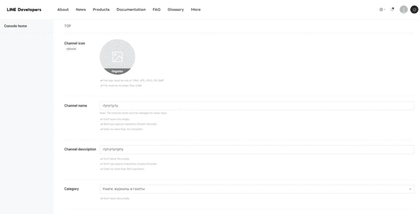Viewport: 419px width, 214px height.
Task: Go to the News page
Action: 81,10
